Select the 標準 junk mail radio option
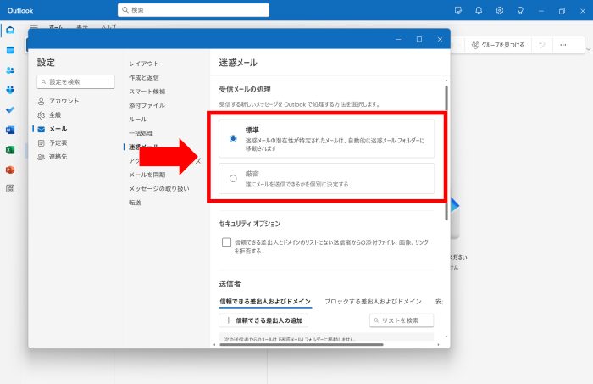Screen dimensions: 593x384 (233, 138)
